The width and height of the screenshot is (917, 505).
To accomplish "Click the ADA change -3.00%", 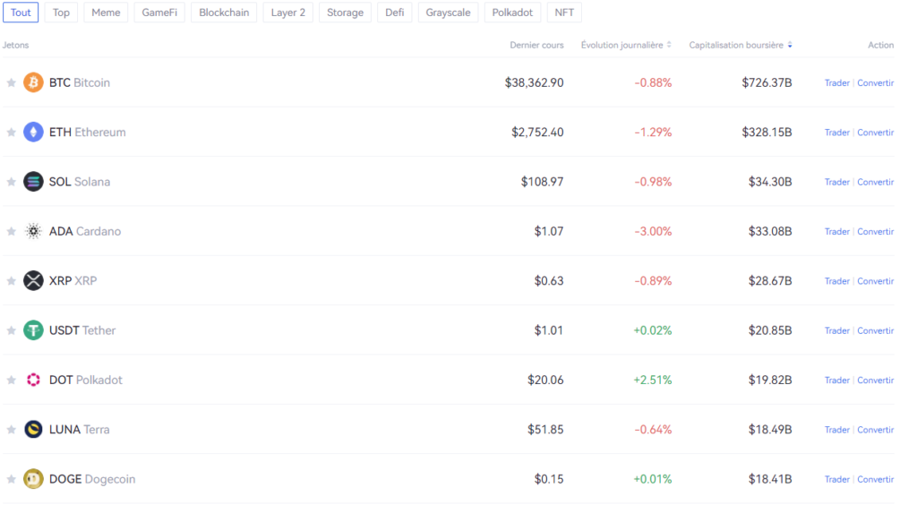I will coord(653,231).
